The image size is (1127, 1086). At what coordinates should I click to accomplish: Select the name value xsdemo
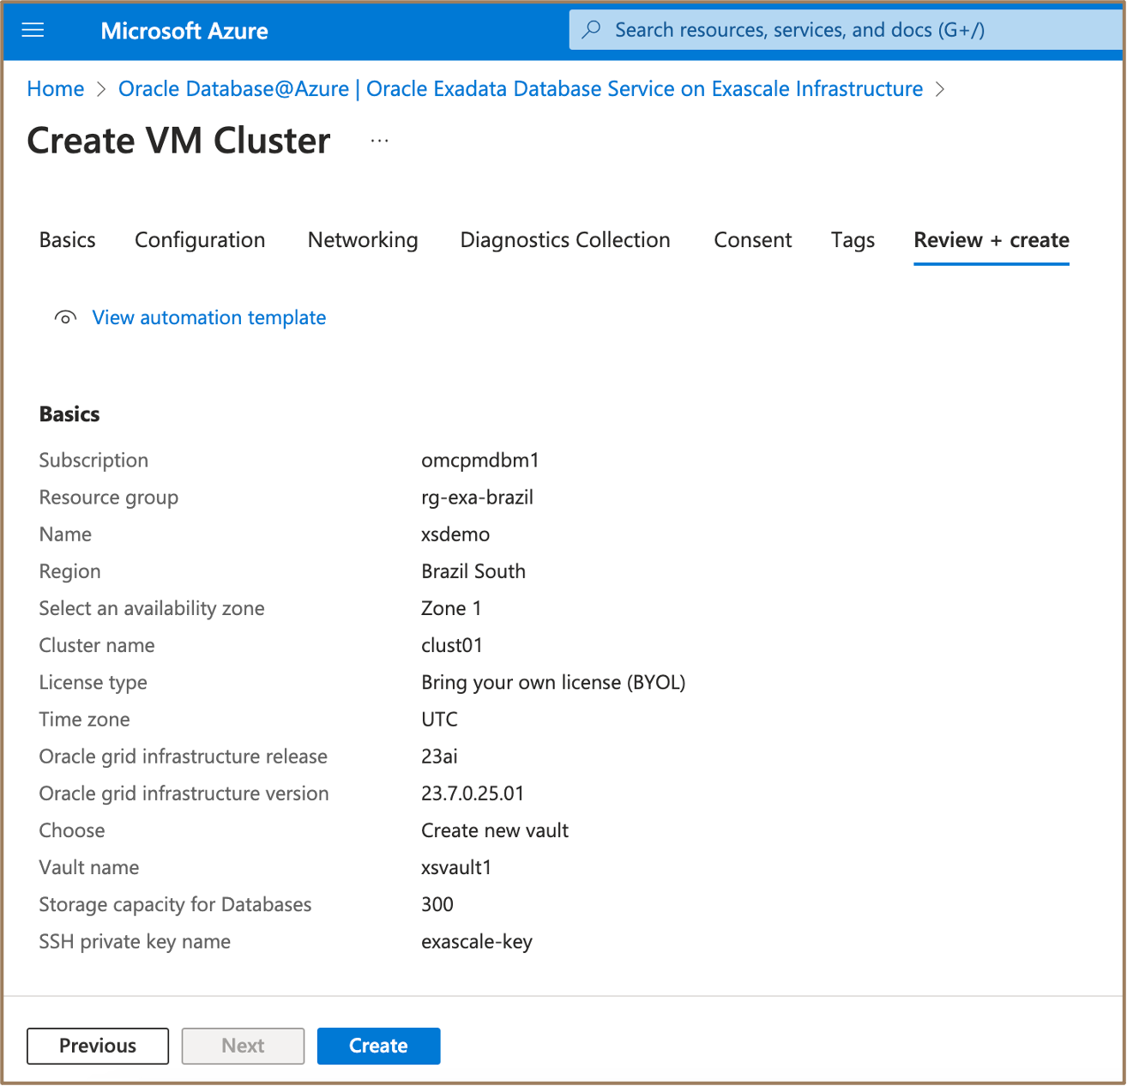[x=455, y=534]
